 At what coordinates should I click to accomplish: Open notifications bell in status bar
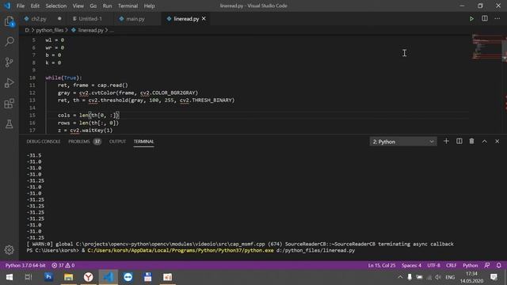click(x=498, y=265)
